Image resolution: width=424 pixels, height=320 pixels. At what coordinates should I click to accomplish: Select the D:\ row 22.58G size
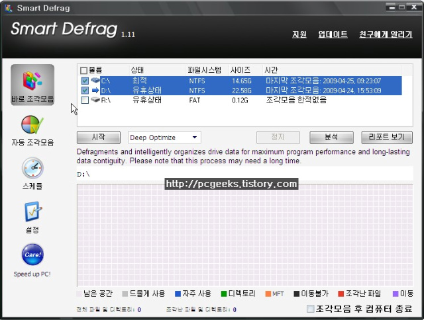(x=242, y=91)
